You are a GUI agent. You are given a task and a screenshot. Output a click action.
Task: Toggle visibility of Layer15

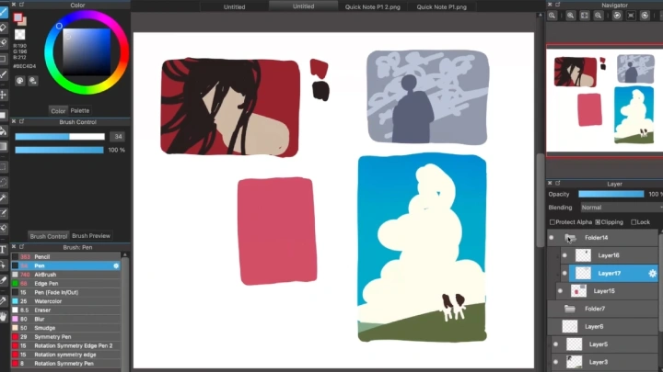pos(560,291)
